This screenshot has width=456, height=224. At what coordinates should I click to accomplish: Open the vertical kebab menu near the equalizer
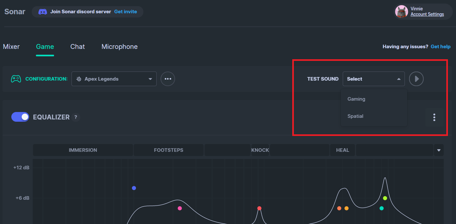[434, 117]
